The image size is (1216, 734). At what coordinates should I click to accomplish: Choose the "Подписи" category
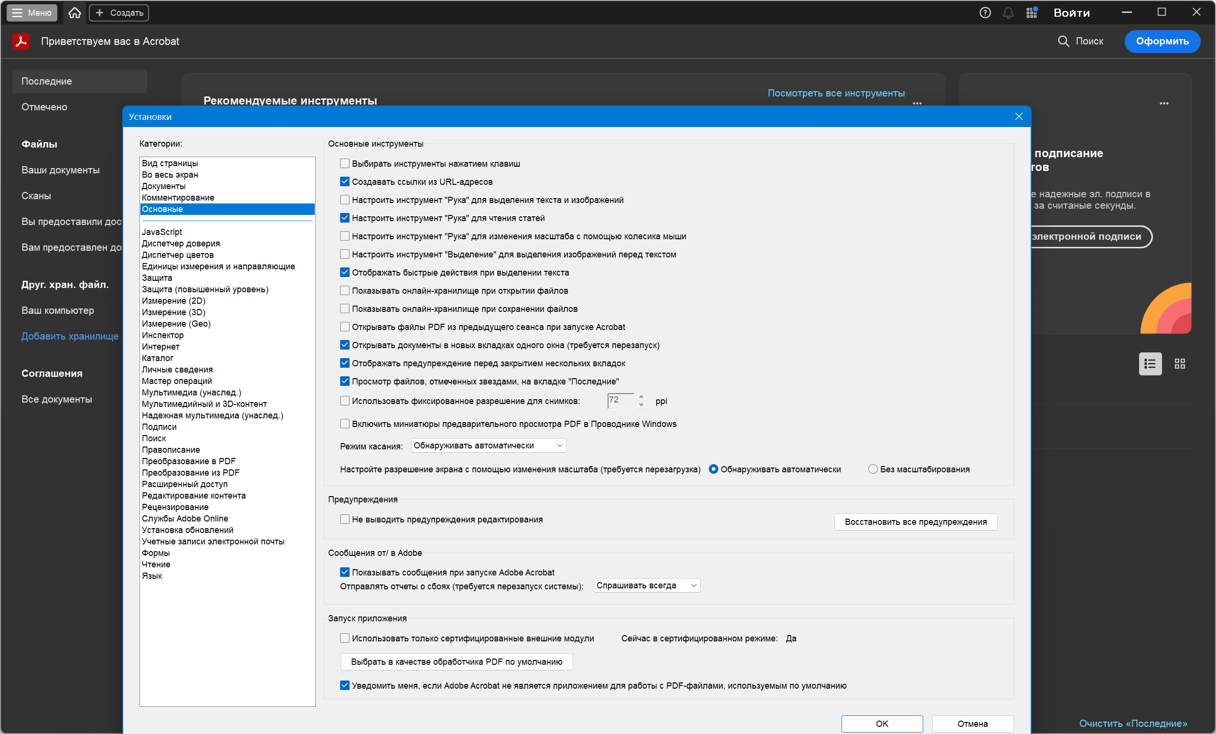click(x=159, y=427)
